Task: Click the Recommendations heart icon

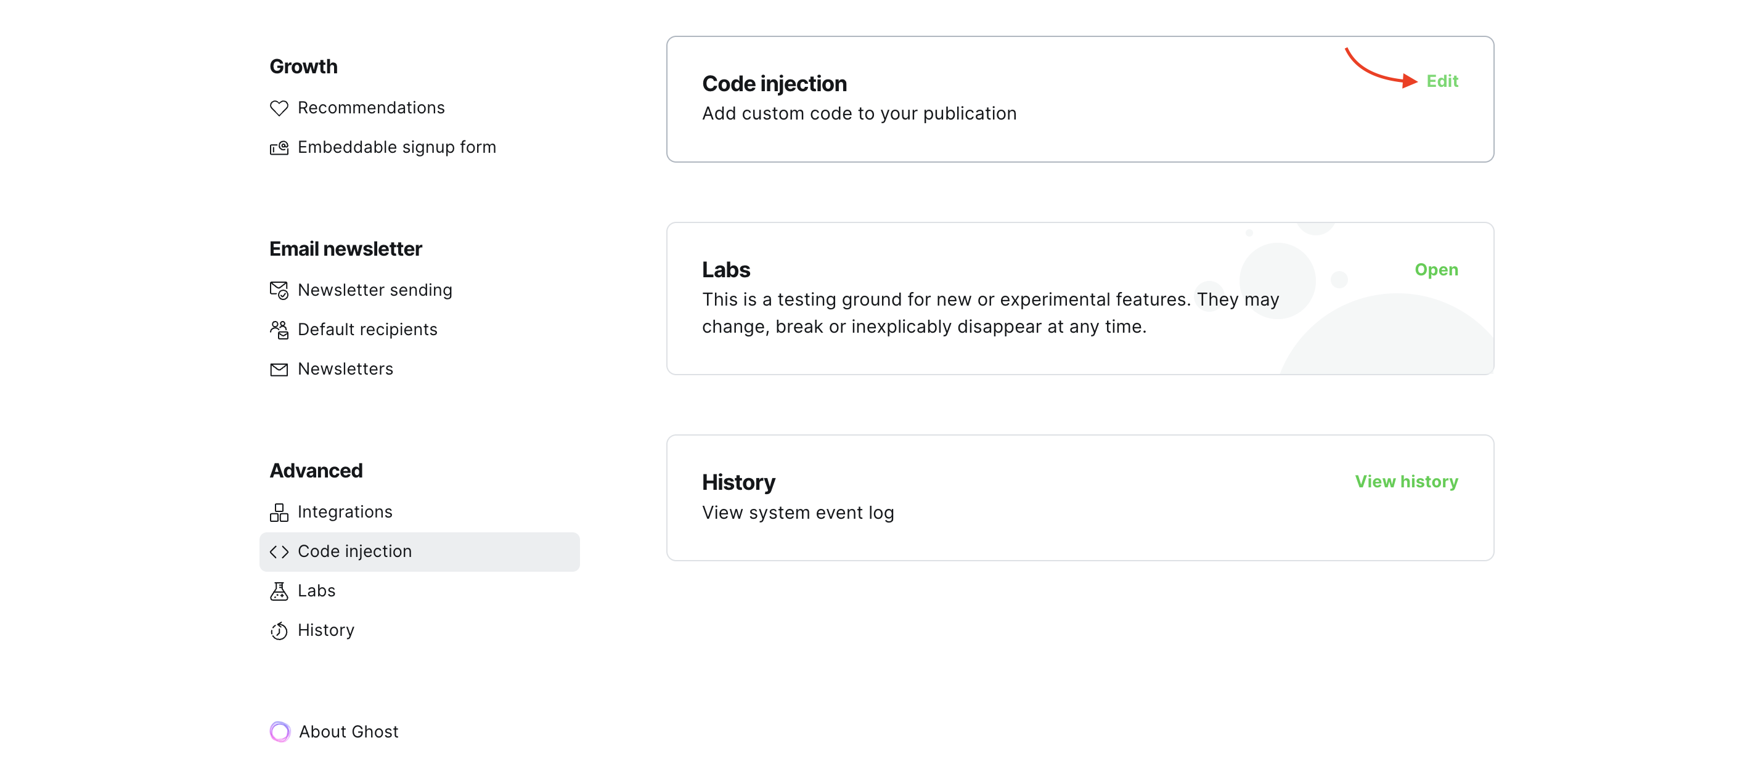Action: point(279,108)
